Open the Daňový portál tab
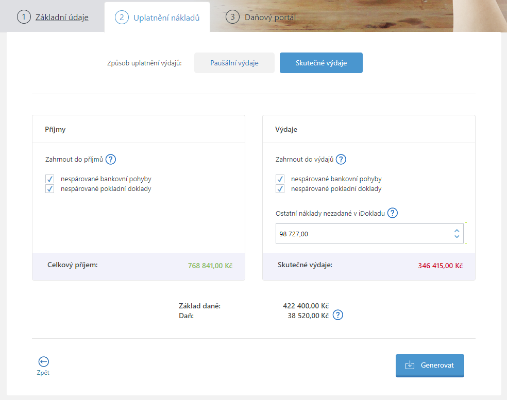The width and height of the screenshot is (507, 400). [x=271, y=18]
